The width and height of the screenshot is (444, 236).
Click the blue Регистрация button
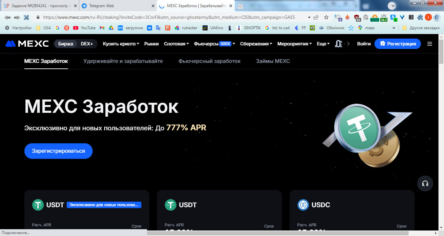398,44
